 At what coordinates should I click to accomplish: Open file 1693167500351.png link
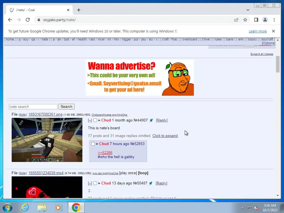(x=45, y=115)
